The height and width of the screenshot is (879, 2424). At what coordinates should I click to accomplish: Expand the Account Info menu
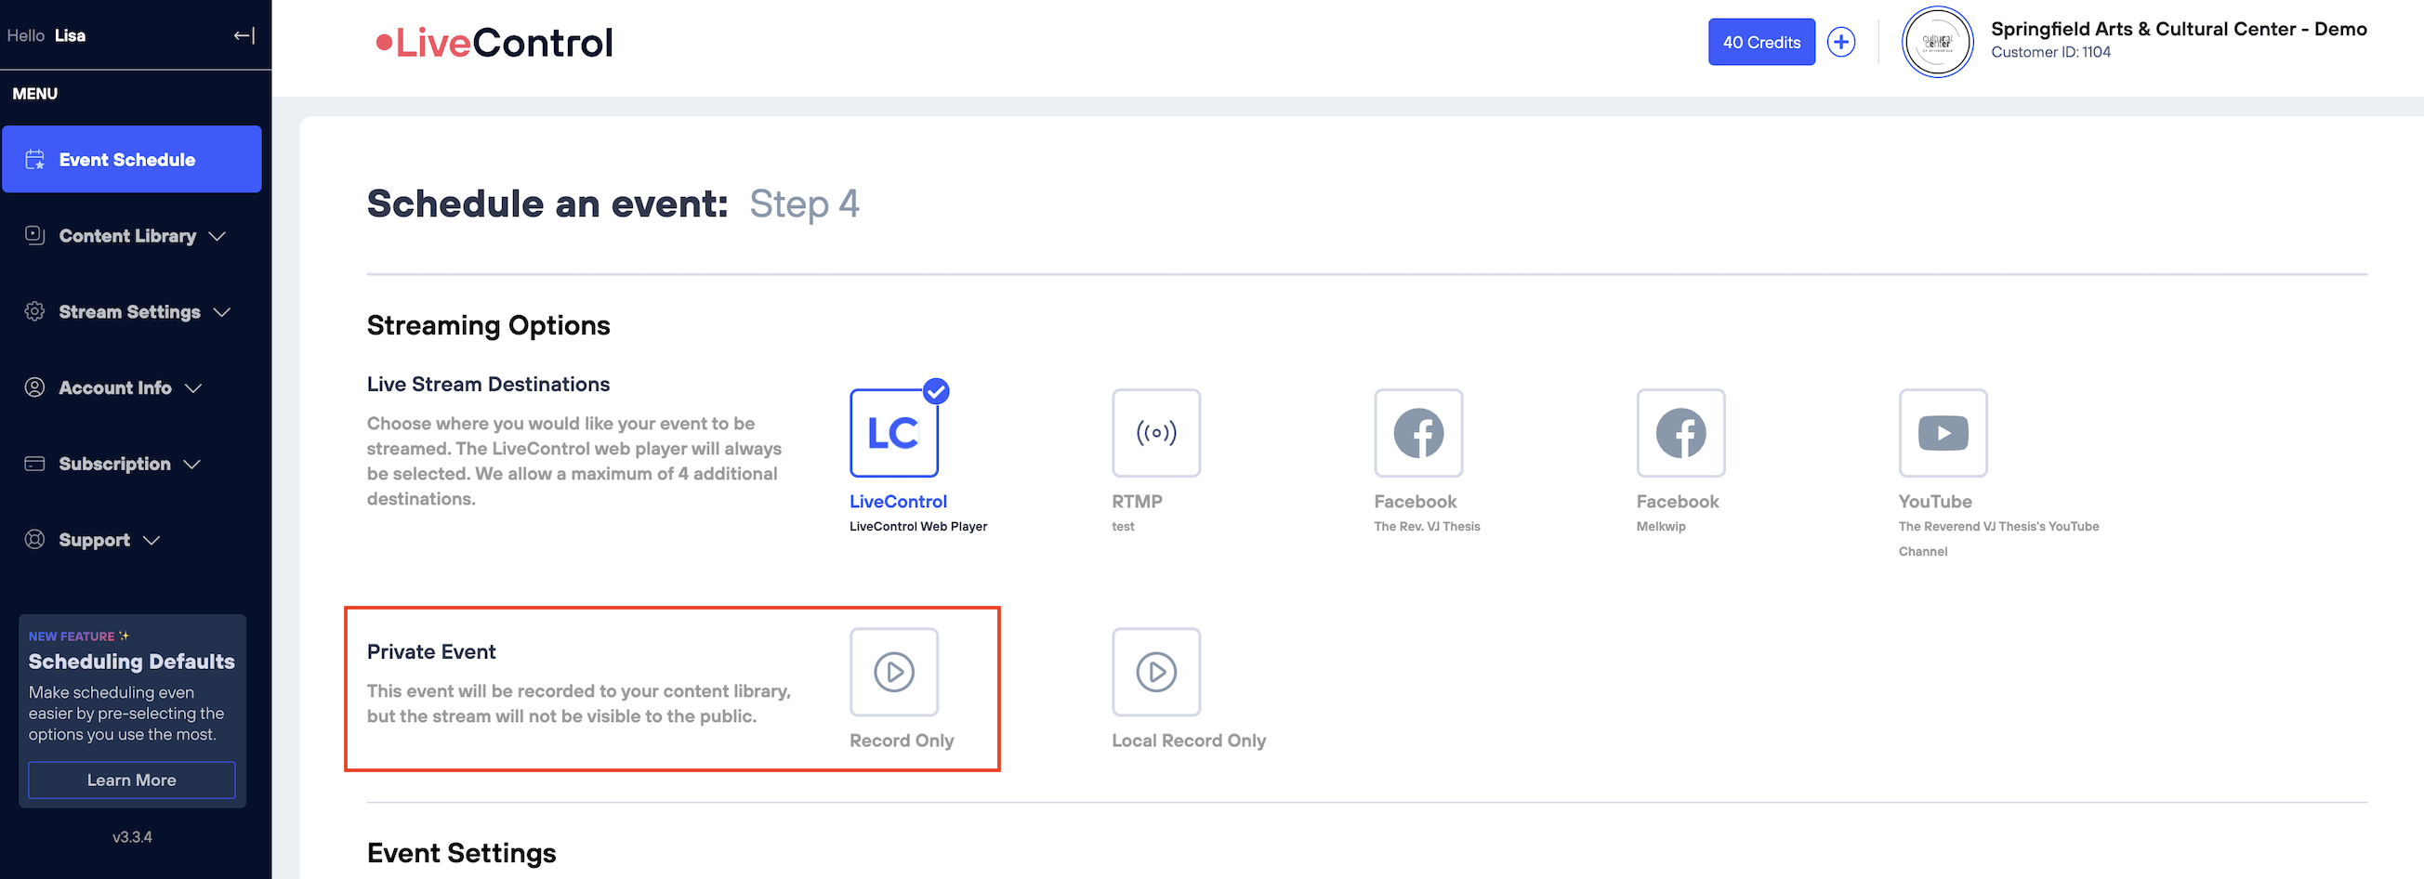115,387
